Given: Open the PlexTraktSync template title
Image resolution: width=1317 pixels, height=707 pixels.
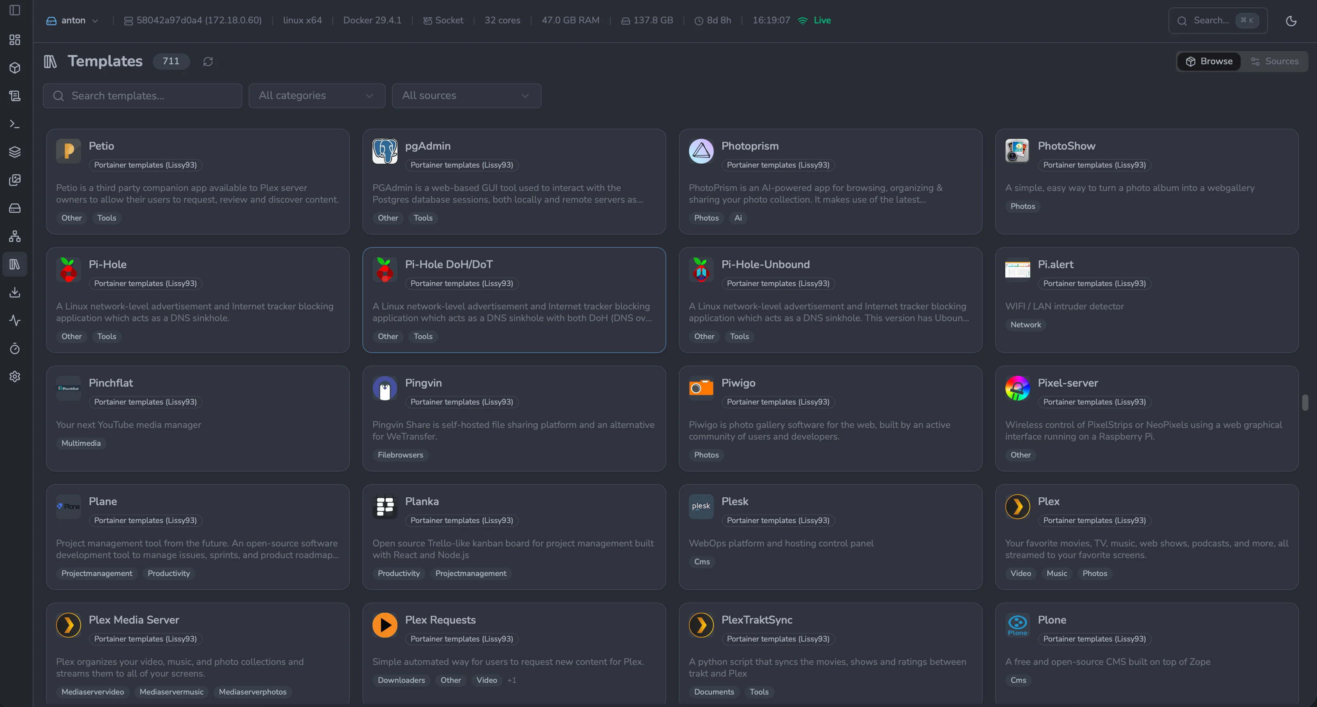Looking at the screenshot, I should (757, 620).
